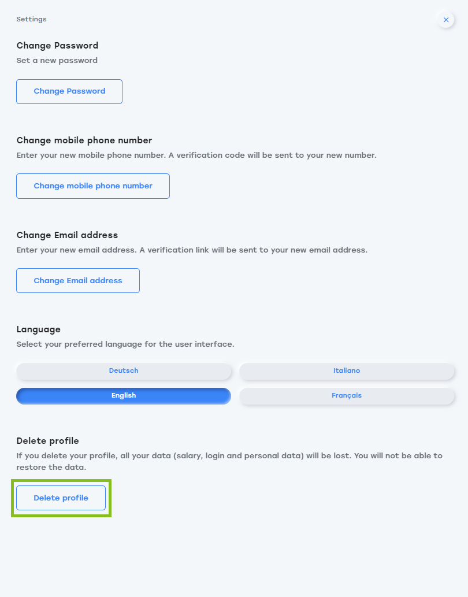Click the verification code description text
This screenshot has width=468, height=597.
pyautogui.click(x=196, y=155)
